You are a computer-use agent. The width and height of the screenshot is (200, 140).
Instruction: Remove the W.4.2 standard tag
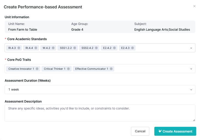(53, 48)
